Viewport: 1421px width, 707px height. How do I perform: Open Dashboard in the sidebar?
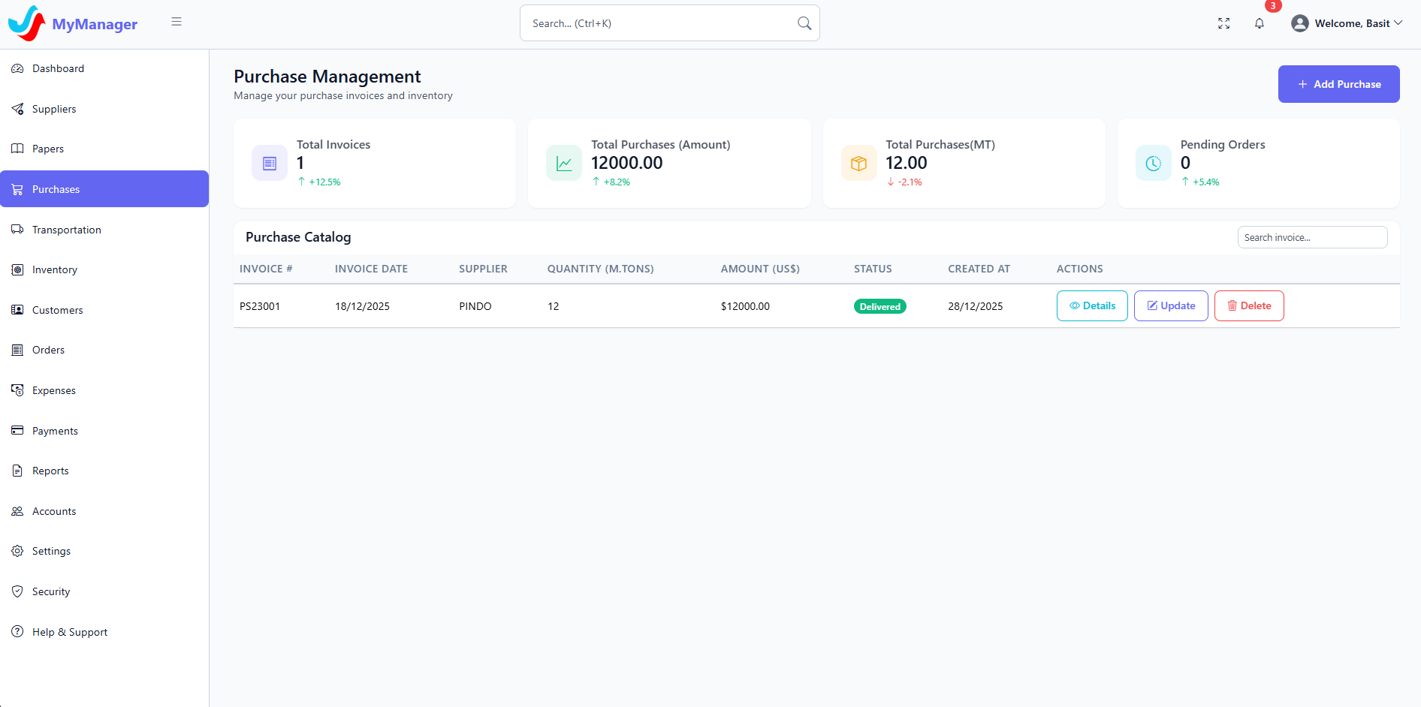[58, 68]
